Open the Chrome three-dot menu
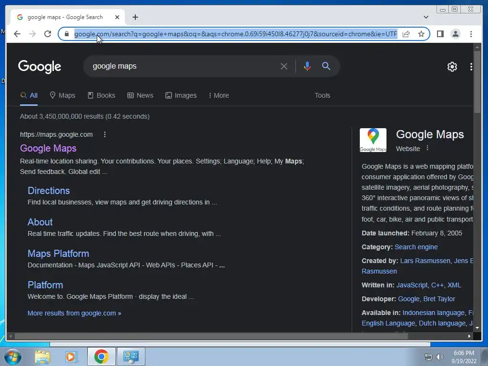This screenshot has height=366, width=488. (x=471, y=34)
